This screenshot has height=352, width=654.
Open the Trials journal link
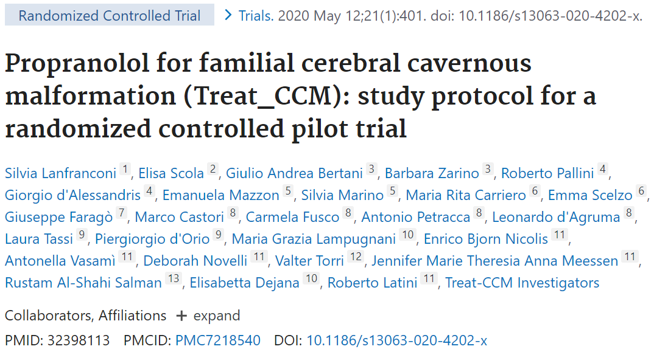[255, 16]
